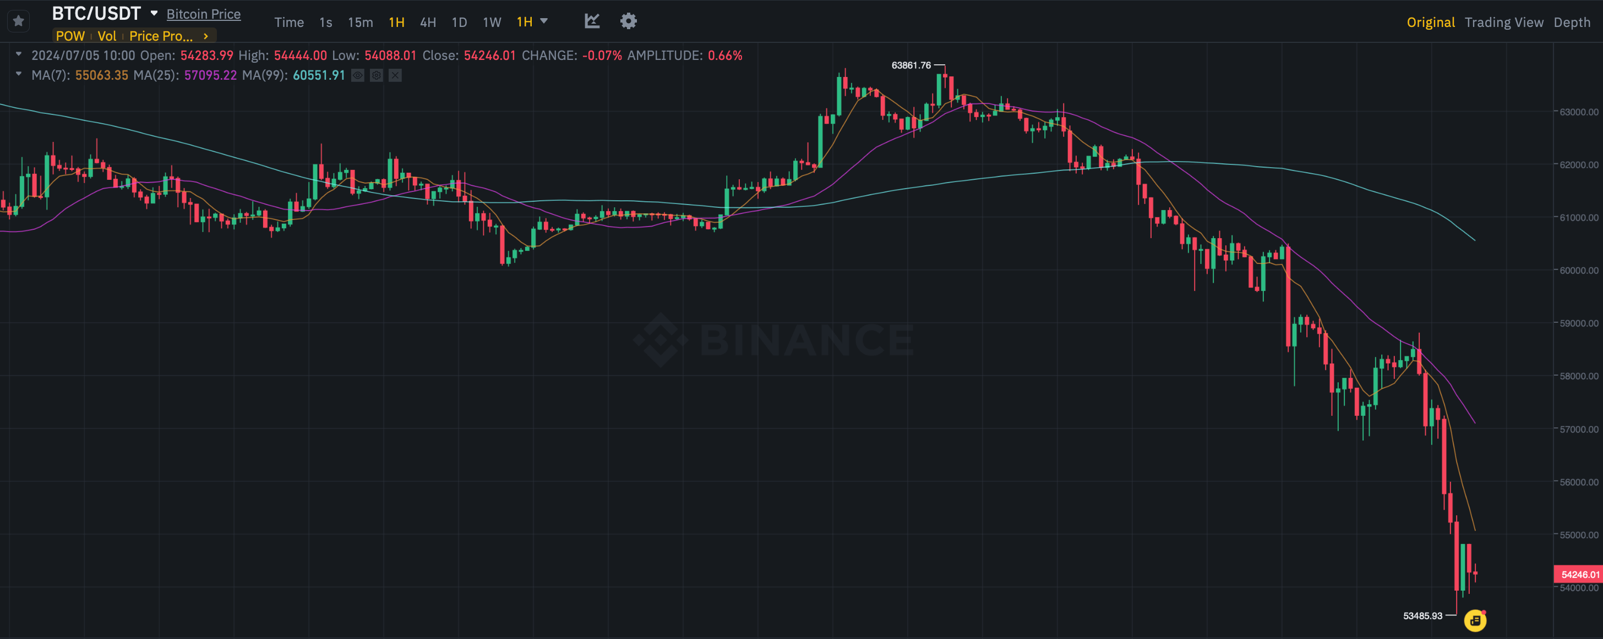Expand the tags list chevron after Price Pro...
The height and width of the screenshot is (639, 1603).
point(205,36)
